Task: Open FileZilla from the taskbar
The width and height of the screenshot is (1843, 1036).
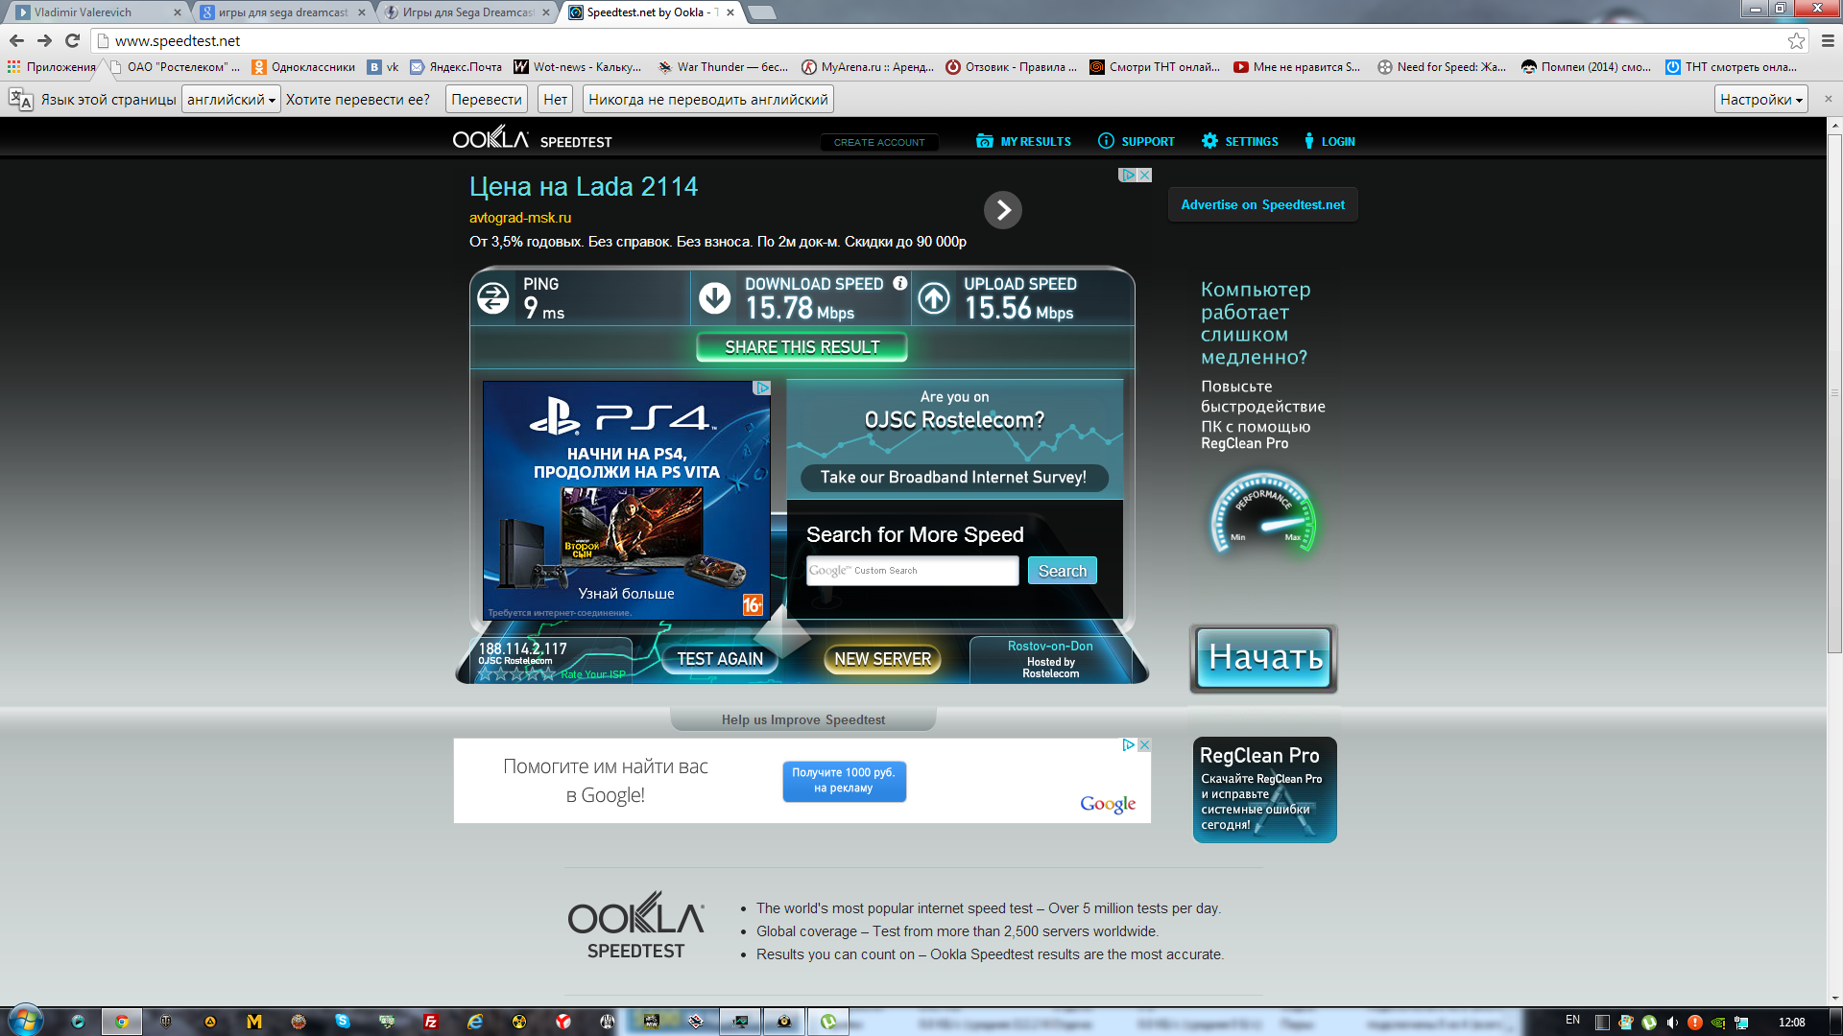Action: 431,1022
